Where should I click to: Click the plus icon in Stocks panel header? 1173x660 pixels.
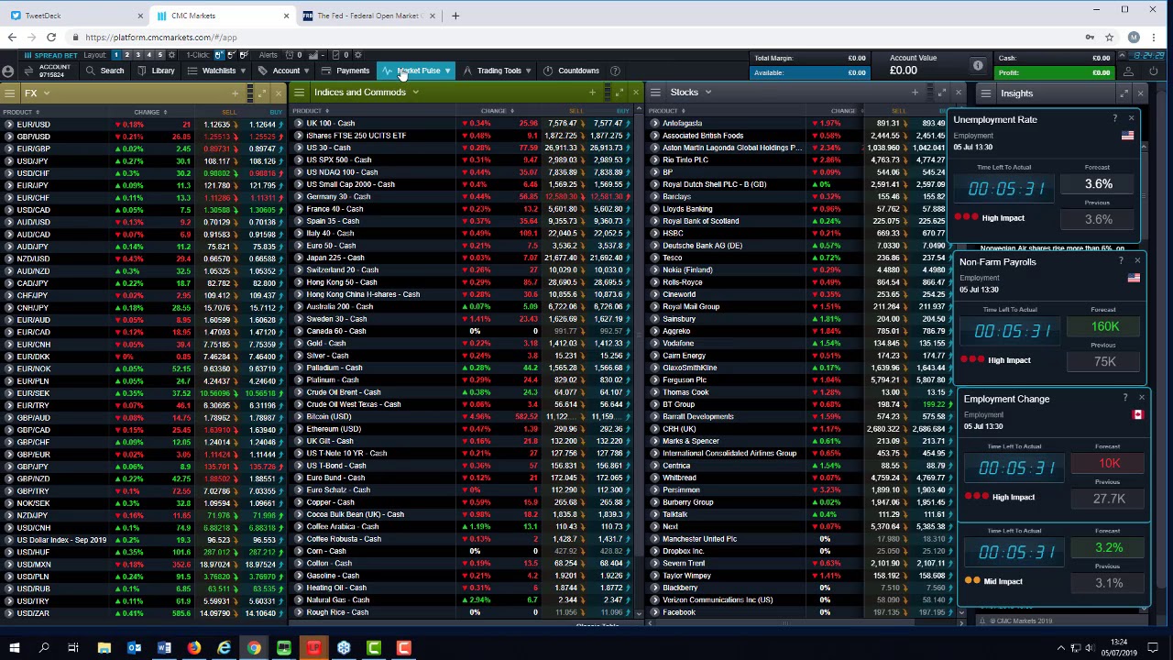(915, 93)
